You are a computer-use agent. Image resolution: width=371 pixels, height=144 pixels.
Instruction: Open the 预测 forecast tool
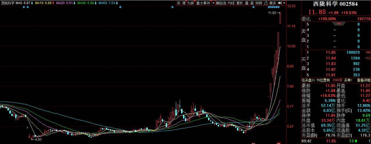[259, 3]
